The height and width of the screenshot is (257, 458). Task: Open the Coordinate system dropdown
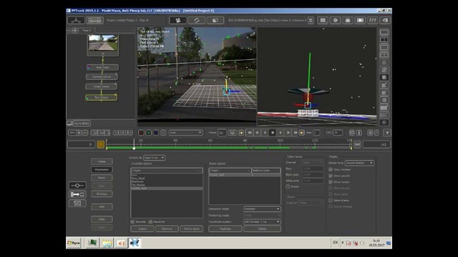click(262, 222)
